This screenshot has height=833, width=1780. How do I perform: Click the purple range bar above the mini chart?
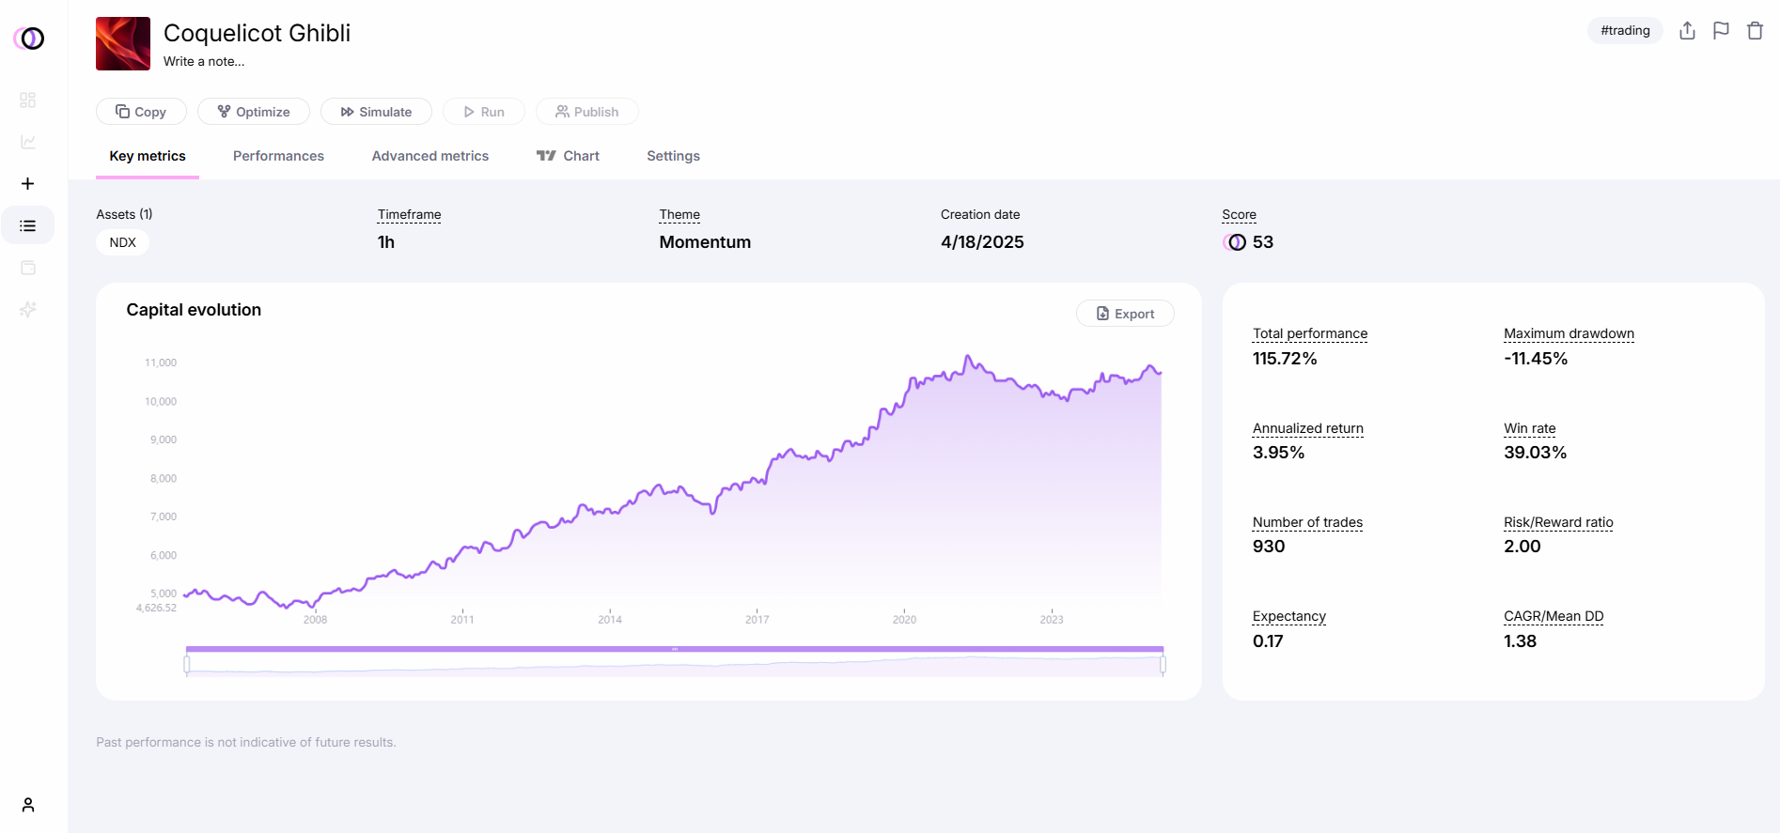(675, 649)
